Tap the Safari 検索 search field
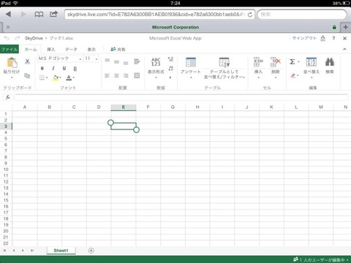Image resolution: width=351 pixels, height=263 pixels. (302, 15)
